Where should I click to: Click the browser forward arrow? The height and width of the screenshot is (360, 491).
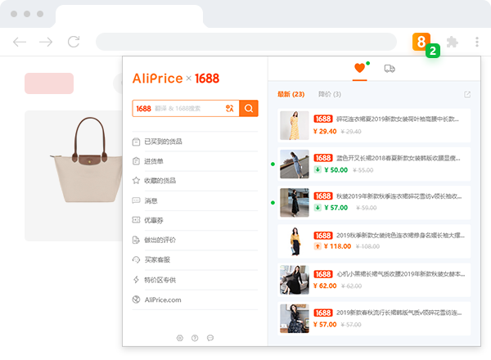pyautogui.click(x=46, y=42)
